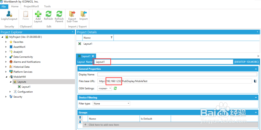Image resolution: width=261 pixels, height=130 pixels.
Task: Click the Security shield tree icon
Action: 11,97
